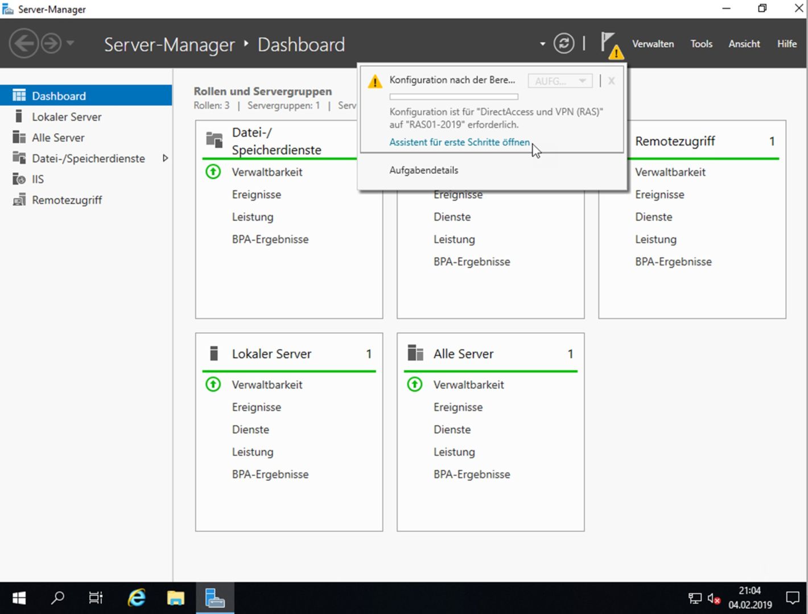Click Server-Manager taskbar button
The width and height of the screenshot is (808, 614).
point(215,598)
